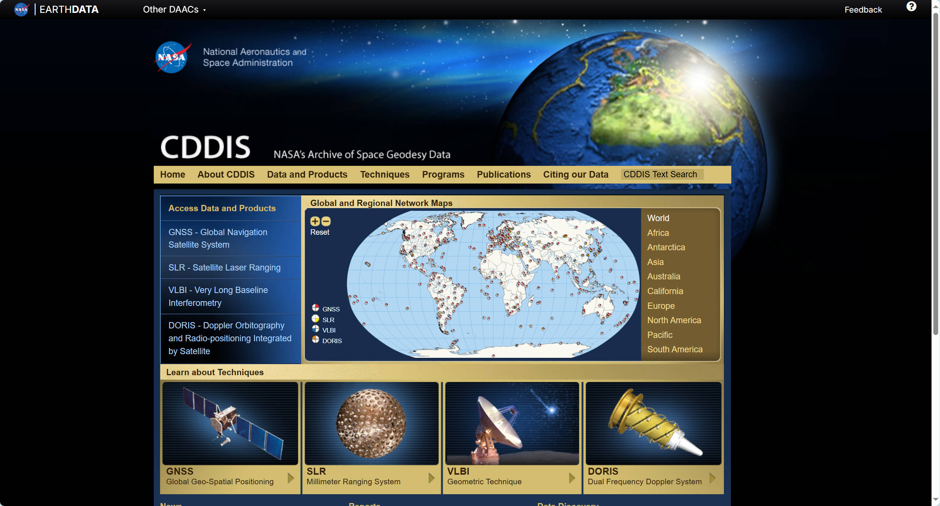
Task: Click the VLBI satellite dish thumbnail
Action: [x=512, y=423]
